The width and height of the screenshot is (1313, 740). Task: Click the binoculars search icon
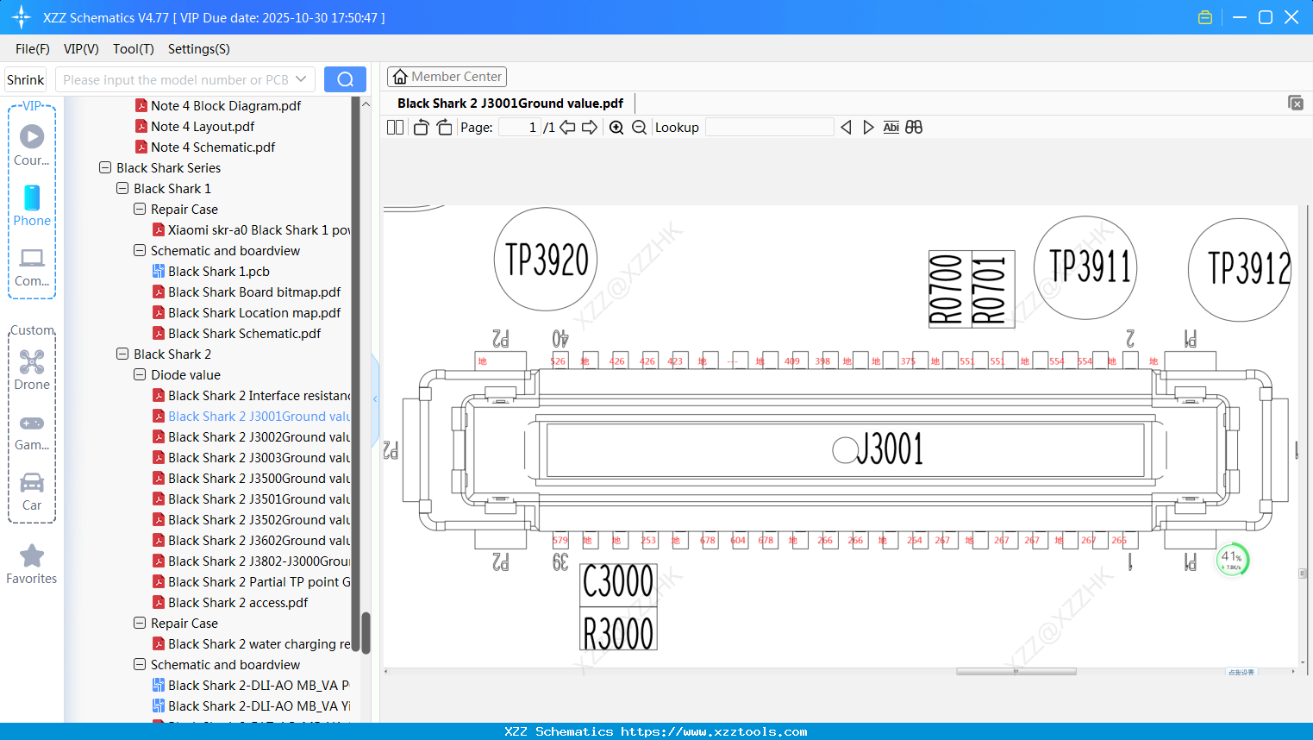[914, 128]
